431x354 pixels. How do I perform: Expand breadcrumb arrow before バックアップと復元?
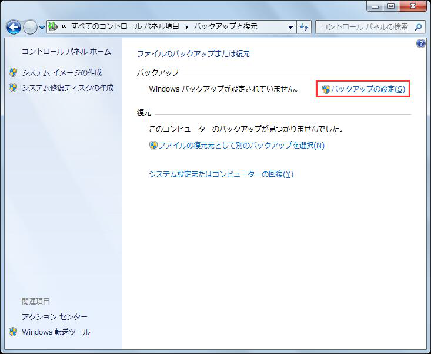coord(186,27)
